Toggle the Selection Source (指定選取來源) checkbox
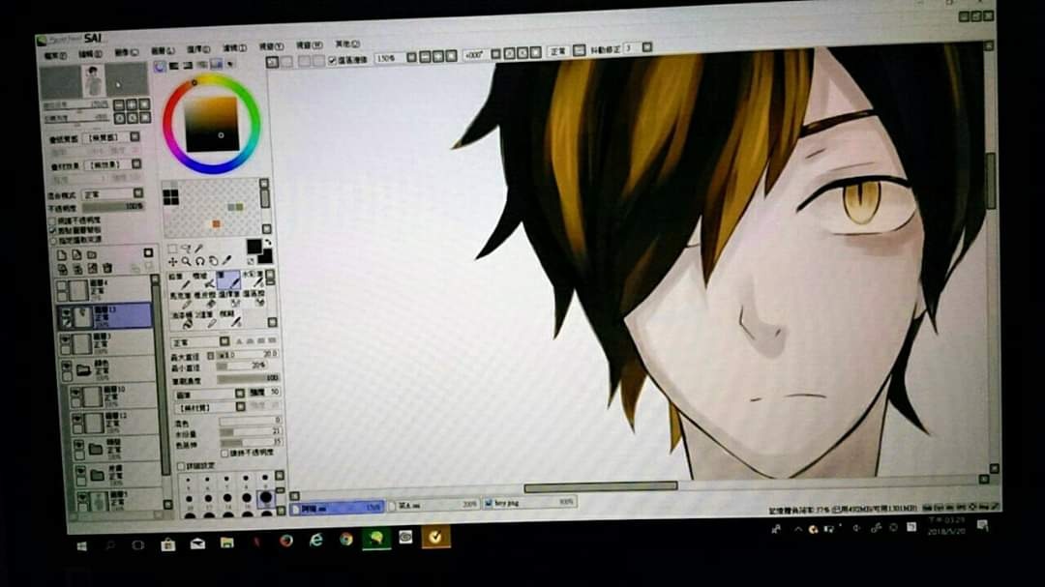The height and width of the screenshot is (587, 1045). point(53,240)
